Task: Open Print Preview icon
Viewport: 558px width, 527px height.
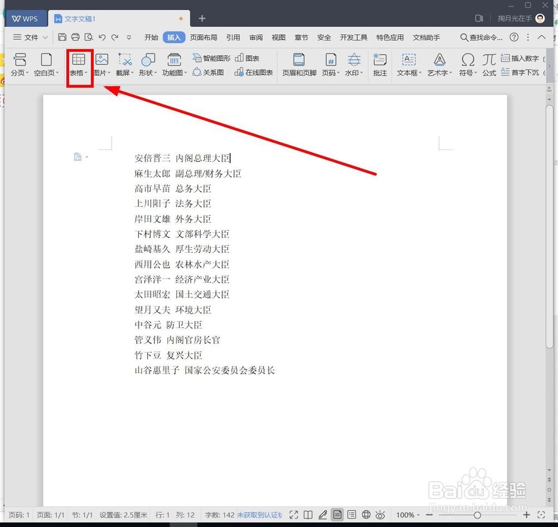Action: 89,37
